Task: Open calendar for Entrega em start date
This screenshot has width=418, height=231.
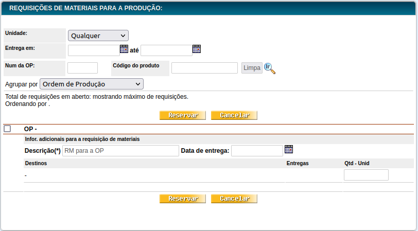Action: [124, 49]
